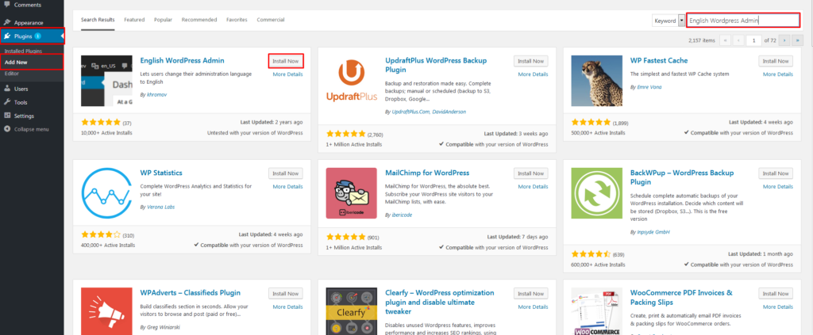
Task: Install English WordPress Admin now
Action: click(x=286, y=61)
